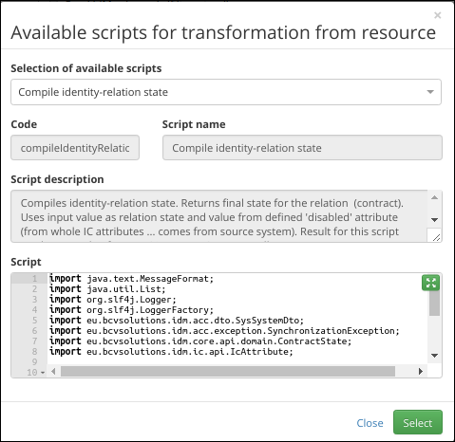Collapse code fold arrow at line 10
455x442 pixels.
43,373
